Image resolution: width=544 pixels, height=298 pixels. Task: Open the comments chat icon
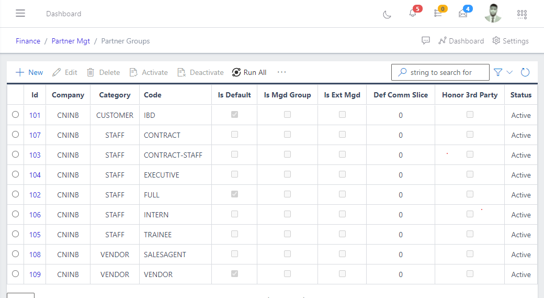[426, 41]
